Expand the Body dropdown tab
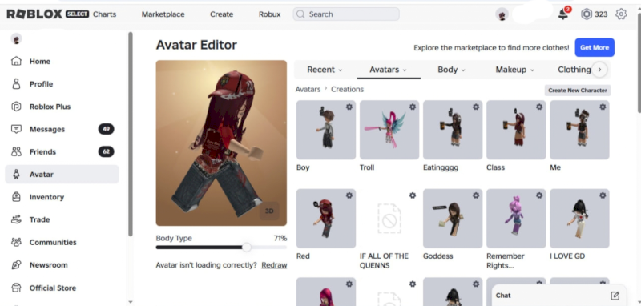 [x=451, y=70]
